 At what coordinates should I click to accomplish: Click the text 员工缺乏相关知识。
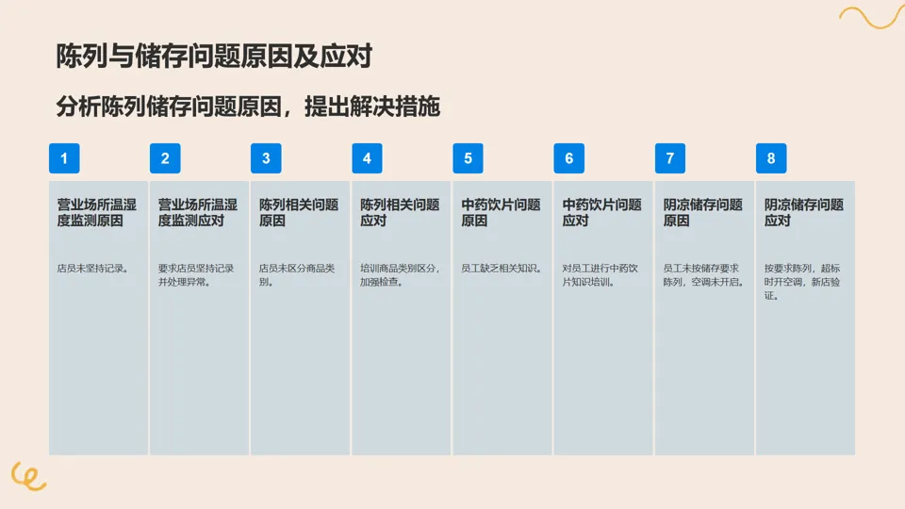502,269
